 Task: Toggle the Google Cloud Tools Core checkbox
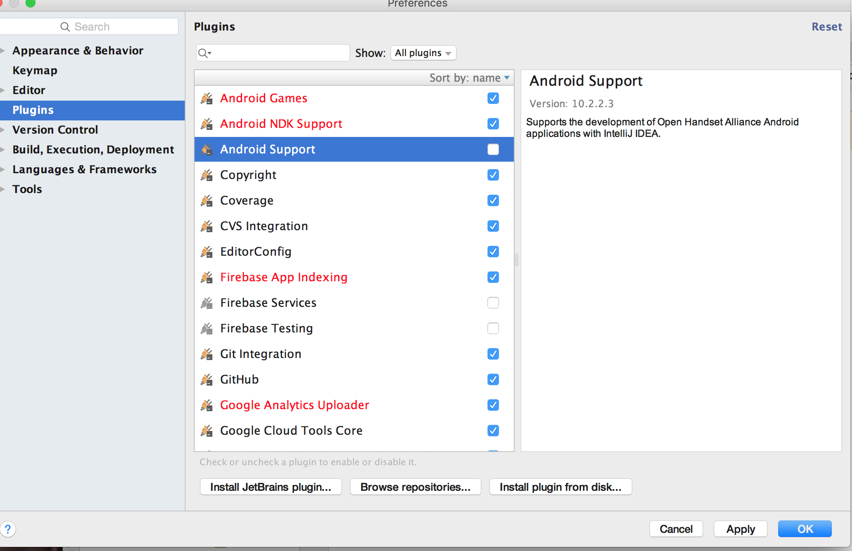click(493, 431)
